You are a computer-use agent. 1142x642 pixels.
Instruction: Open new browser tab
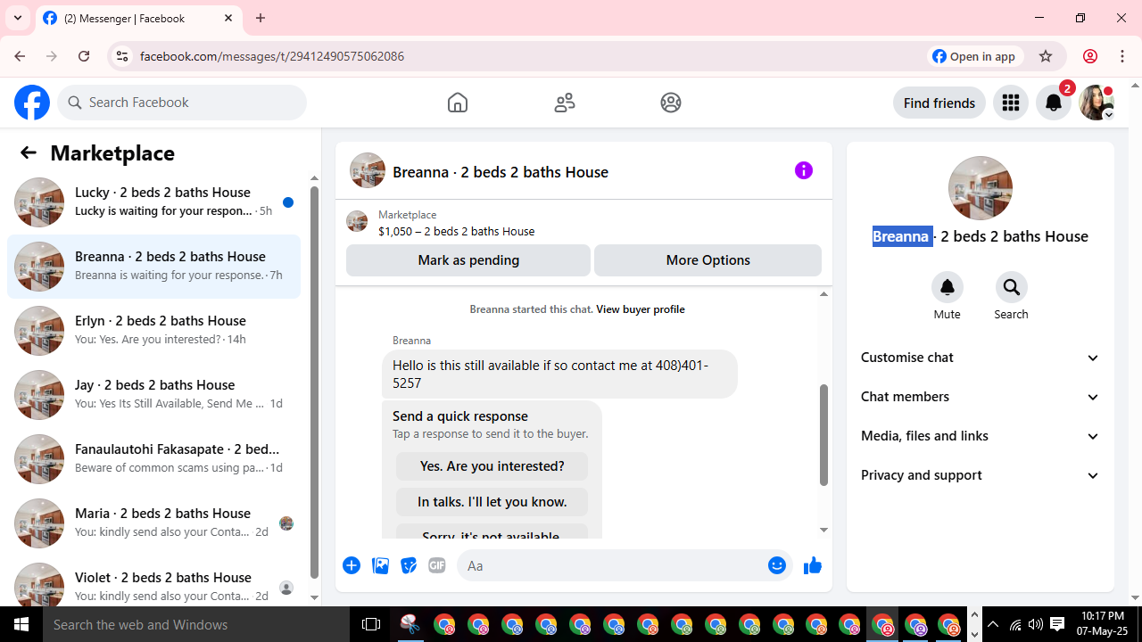261,18
